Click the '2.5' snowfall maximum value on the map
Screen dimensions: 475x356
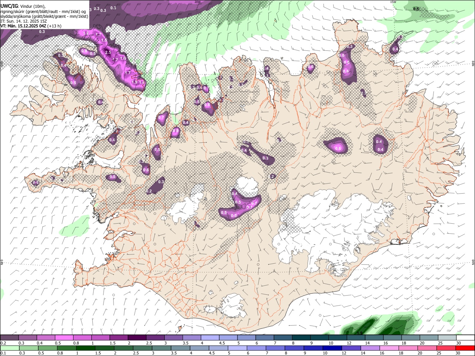click(108, 53)
